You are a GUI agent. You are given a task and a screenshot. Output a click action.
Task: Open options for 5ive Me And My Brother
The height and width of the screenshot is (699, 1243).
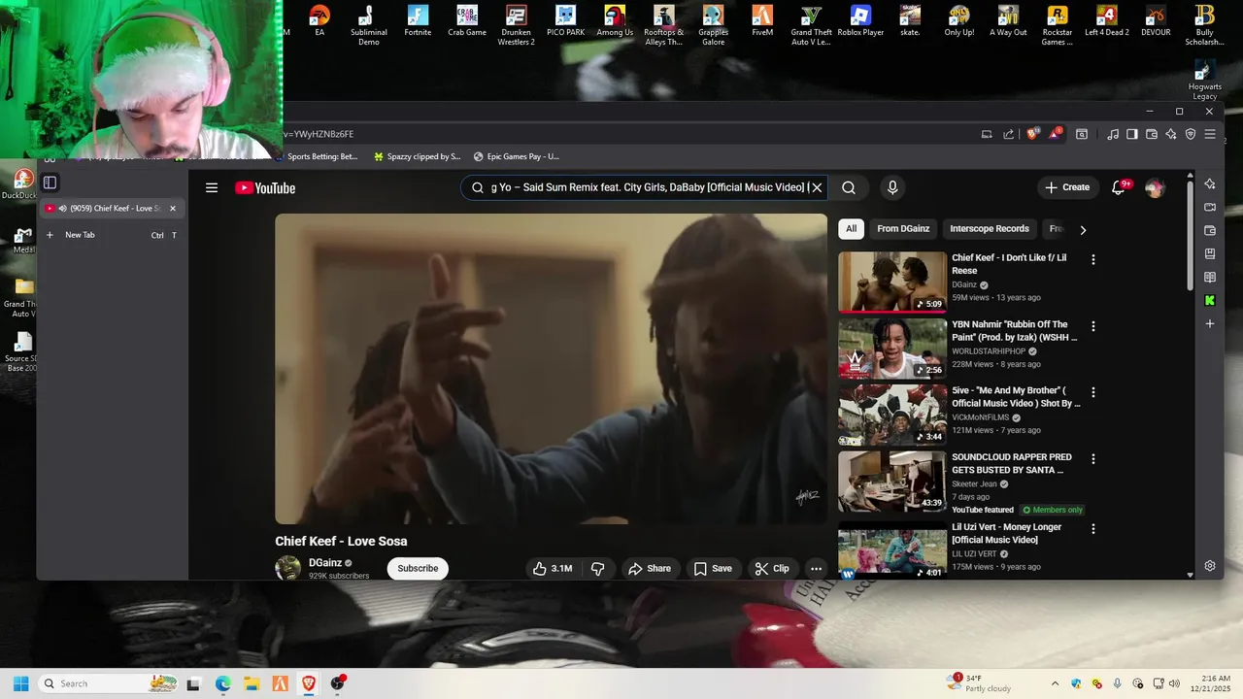pyautogui.click(x=1093, y=392)
